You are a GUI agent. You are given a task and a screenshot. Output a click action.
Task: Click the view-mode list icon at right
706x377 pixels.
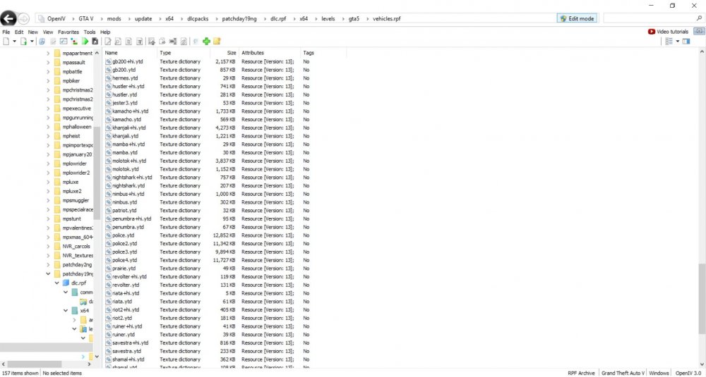pos(669,42)
